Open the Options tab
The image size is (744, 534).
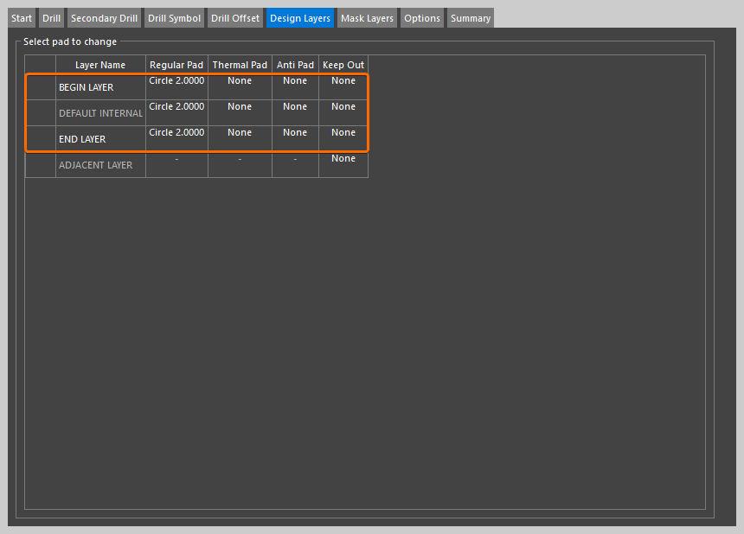pyautogui.click(x=422, y=18)
